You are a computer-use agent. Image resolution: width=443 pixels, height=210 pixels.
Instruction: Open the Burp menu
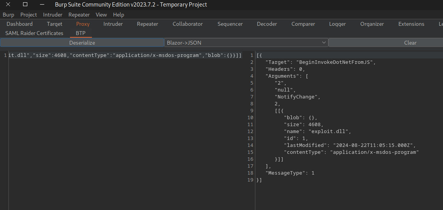coord(8,15)
